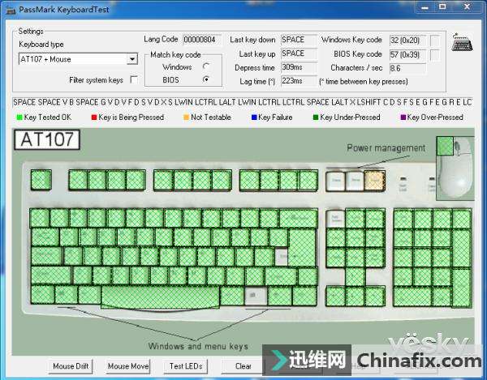Viewport: 487px width, 380px height.
Task: Click the green Key Tested OK swatch
Action: tap(19, 117)
